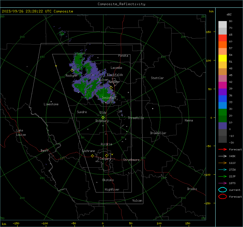Click the Banff label
The image size is (243, 227).
tap(45, 150)
